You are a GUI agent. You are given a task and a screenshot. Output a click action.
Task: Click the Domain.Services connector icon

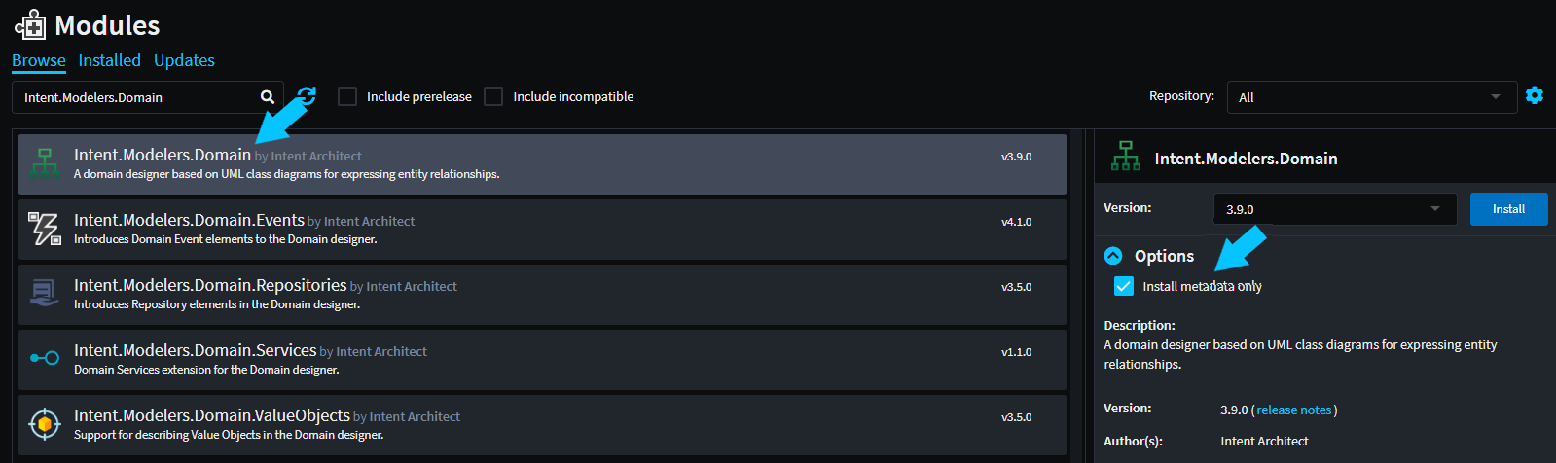click(45, 358)
